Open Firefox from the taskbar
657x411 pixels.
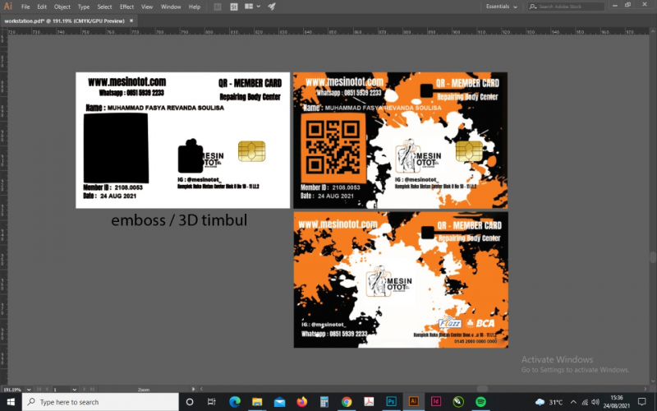301,402
